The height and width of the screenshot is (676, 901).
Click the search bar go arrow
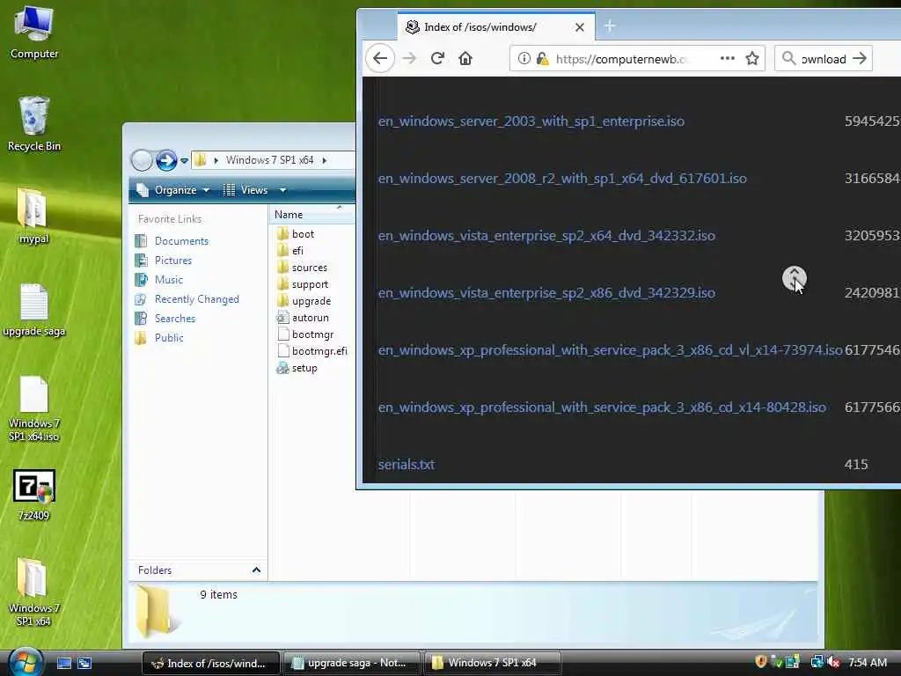coord(860,59)
